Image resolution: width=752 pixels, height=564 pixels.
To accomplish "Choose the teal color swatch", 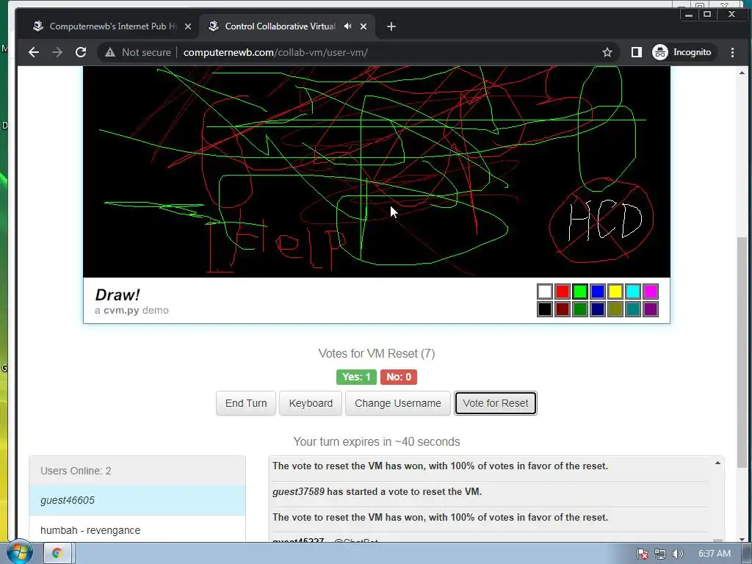I will click(633, 309).
